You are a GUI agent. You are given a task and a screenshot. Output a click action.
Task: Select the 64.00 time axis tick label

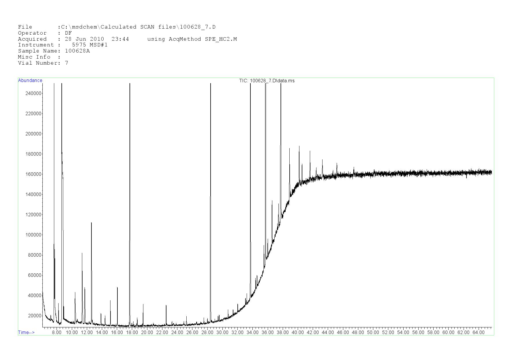point(478,332)
